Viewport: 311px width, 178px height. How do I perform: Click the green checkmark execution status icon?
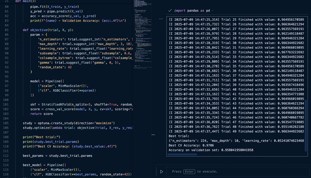pos(170,11)
